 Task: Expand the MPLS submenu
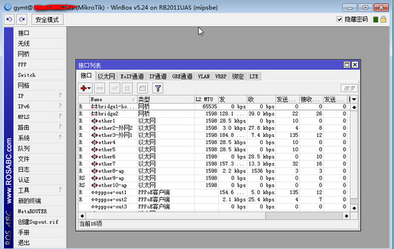point(40,117)
